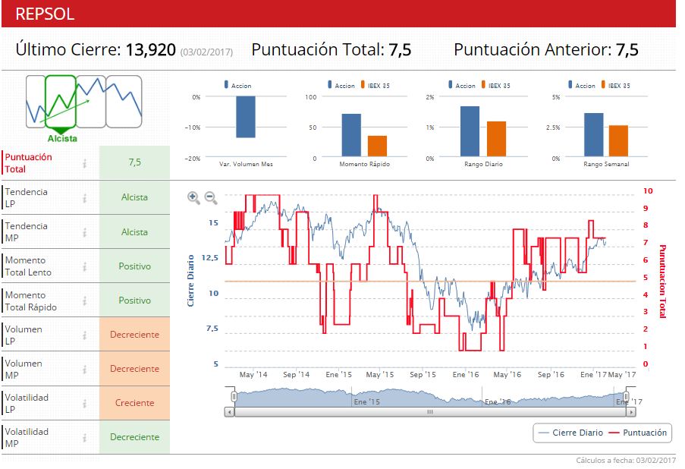Screen dimensions: 685x469
Task: Open info icon for Volatilidad LP row
Action: click(x=85, y=404)
